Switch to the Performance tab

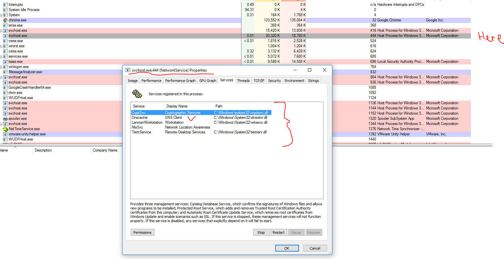coord(151,81)
